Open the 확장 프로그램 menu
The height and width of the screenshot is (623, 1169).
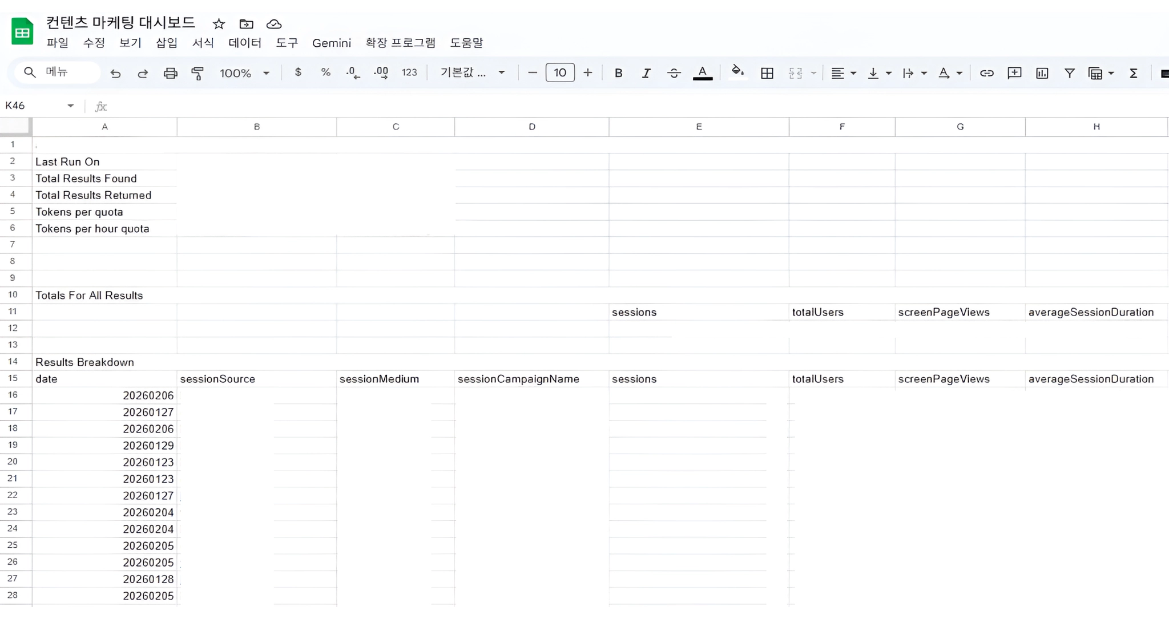coord(400,43)
